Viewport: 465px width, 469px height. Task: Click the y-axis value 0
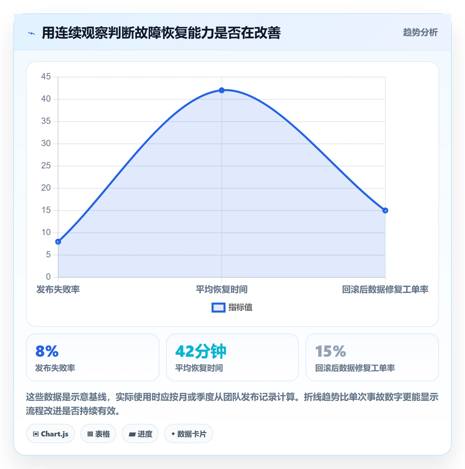tap(48, 277)
